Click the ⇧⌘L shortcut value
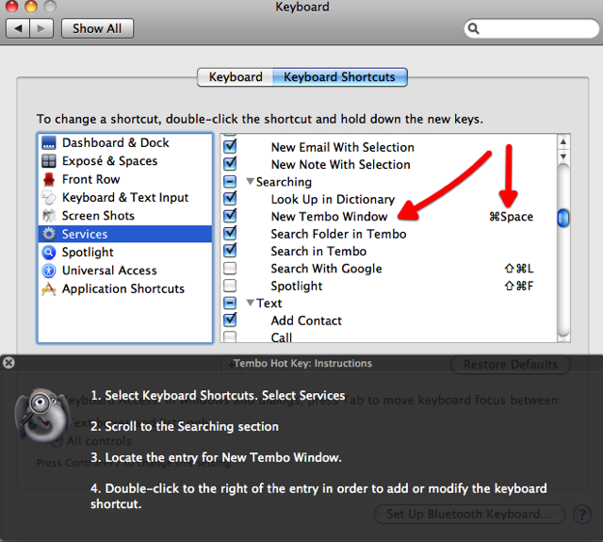This screenshot has height=542, width=603. point(518,268)
